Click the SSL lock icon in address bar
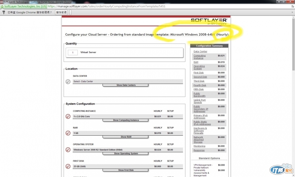Image resolution: width=295 pixels, height=177 pixels. coord(2,6)
